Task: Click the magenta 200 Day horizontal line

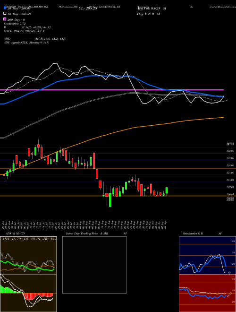Action: [112, 90]
